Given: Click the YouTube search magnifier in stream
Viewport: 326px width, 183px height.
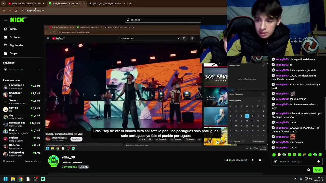Looking at the screenshot, I should pos(184,38).
